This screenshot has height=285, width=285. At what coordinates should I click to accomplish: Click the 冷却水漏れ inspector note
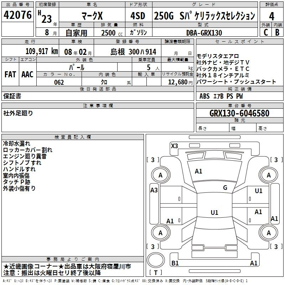tap(17, 143)
